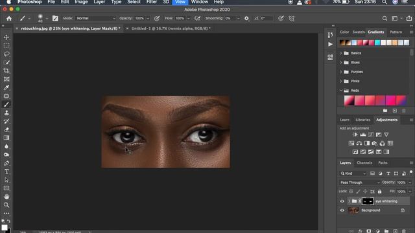Select the cyan recent gradient swatch
This screenshot has width=415, height=233.
pos(377,43)
